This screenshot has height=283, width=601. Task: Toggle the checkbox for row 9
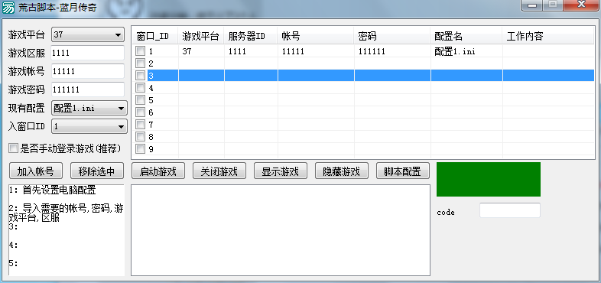pos(141,149)
